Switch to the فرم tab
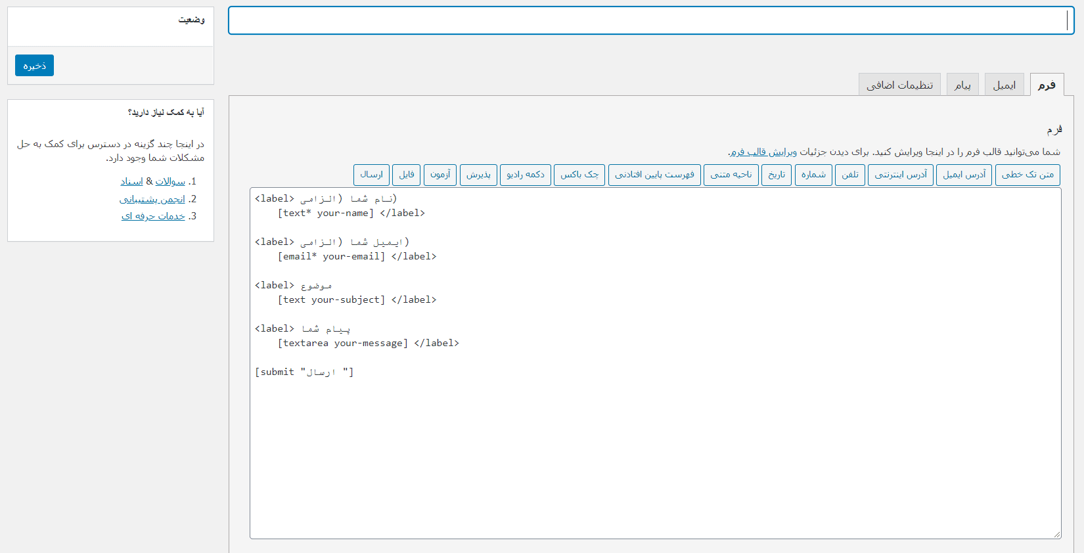The width and height of the screenshot is (1084, 553). (x=1047, y=85)
